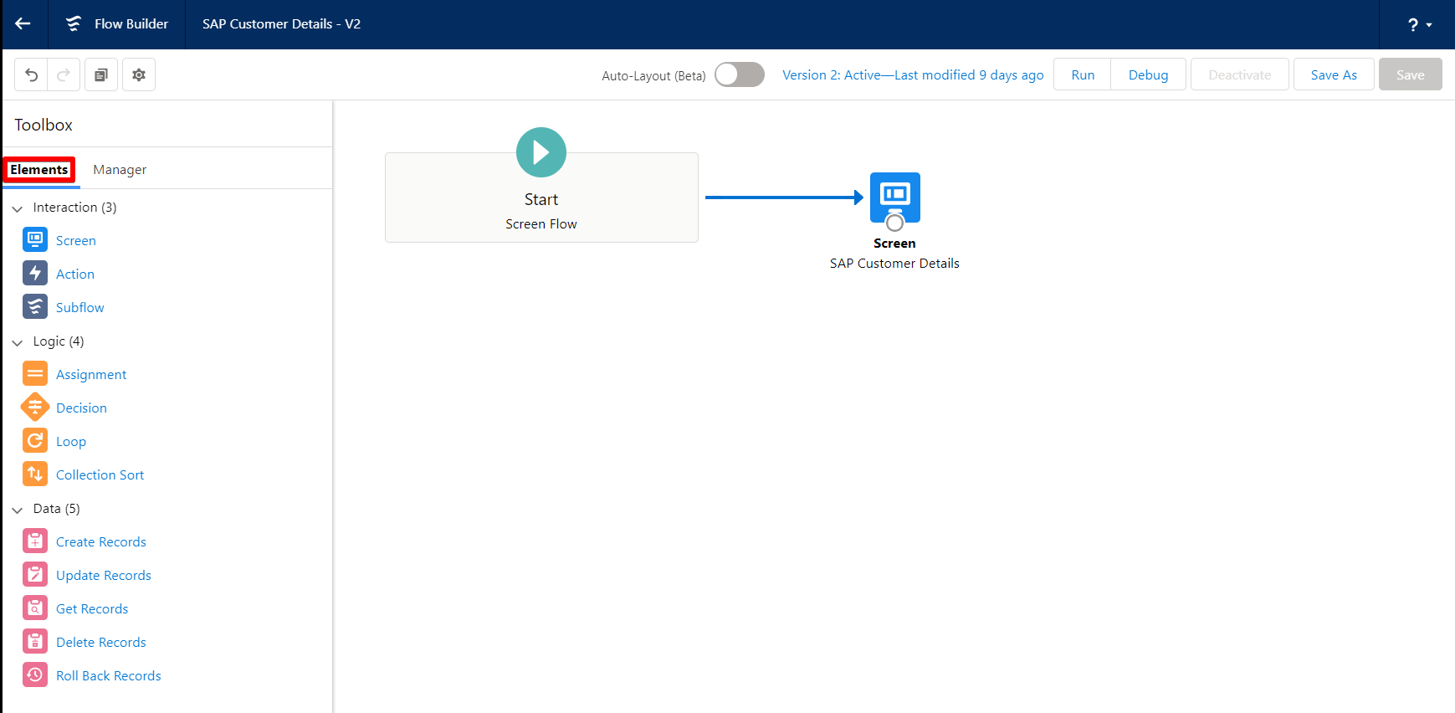Click the undo arrow icon
Image resolution: width=1455 pixels, height=713 pixels.
point(31,75)
